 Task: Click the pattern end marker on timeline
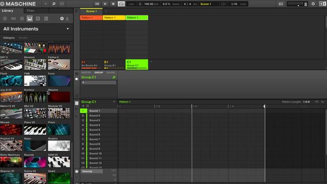click(x=265, y=106)
